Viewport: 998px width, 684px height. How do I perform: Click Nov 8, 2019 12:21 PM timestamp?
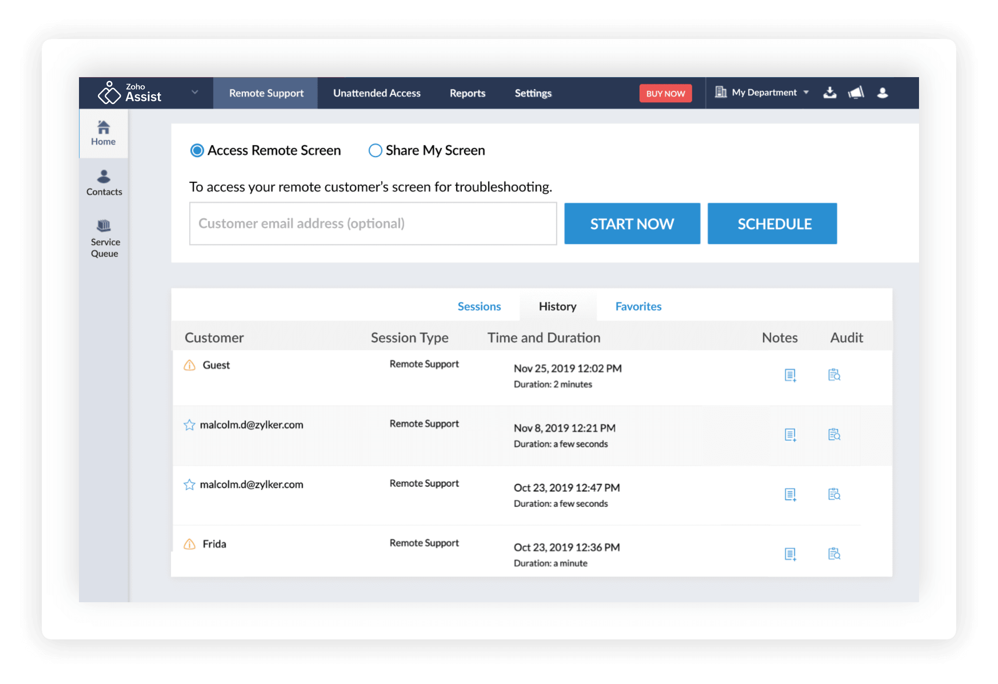(x=565, y=428)
